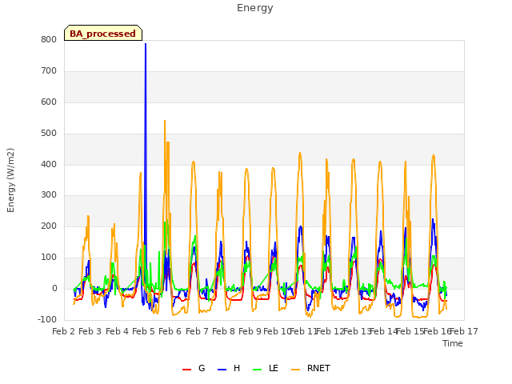Click the 500 y-axis tick label

click(49, 134)
